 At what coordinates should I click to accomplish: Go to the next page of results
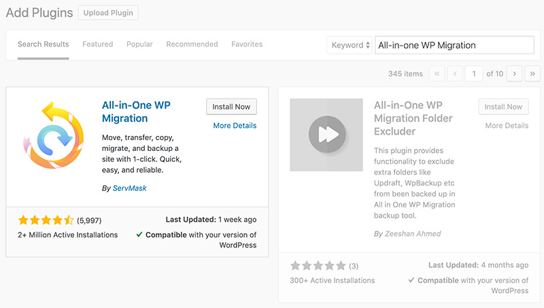[515, 73]
